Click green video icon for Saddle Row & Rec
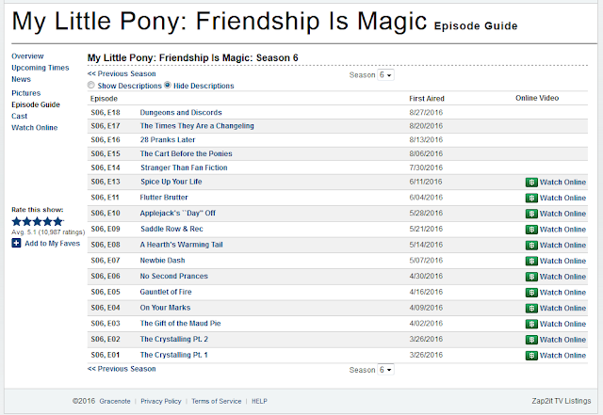Screen dimensions: 603x415 (531, 230)
